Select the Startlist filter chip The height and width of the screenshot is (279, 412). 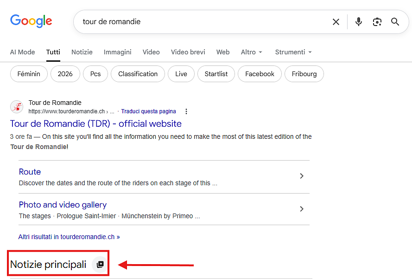(x=216, y=74)
